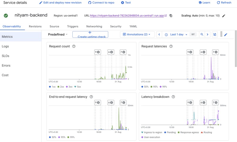Toggle 95% series in Request latencies legend
Viewport: 237px width, 142px height.
[154, 87]
